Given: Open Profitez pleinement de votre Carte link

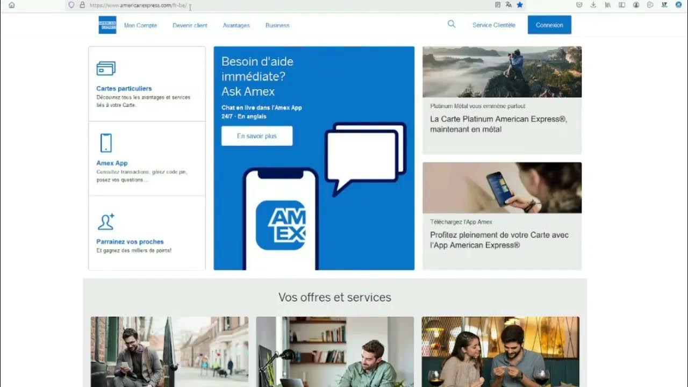Looking at the screenshot, I should click(x=499, y=240).
